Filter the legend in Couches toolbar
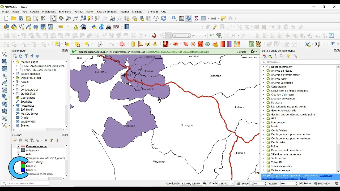 click(32, 140)
